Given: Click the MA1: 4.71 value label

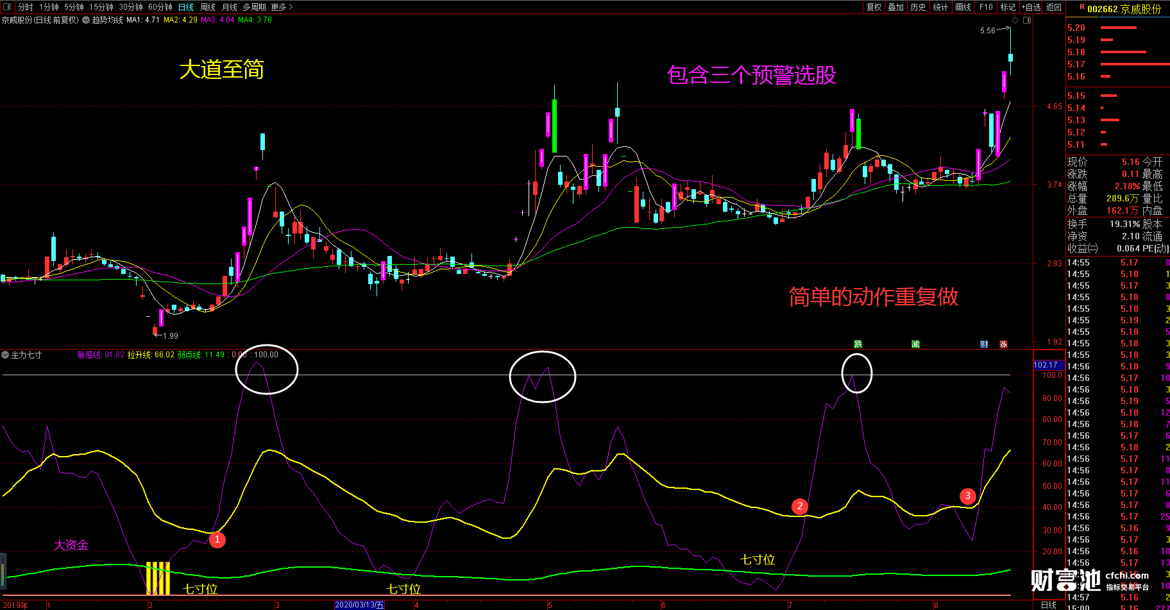Looking at the screenshot, I should coord(142,20).
